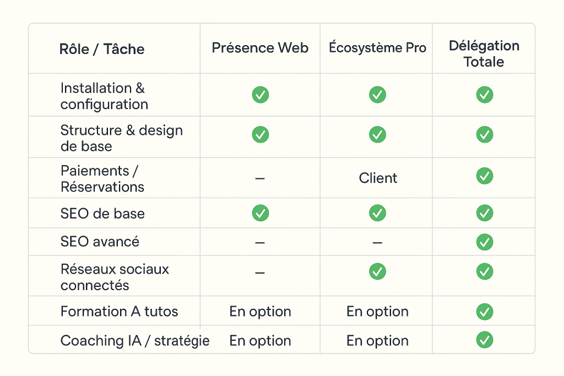The width and height of the screenshot is (564, 376).
Task: Click Délégation Totale checkmark for Structure & design
Action: [485, 134]
